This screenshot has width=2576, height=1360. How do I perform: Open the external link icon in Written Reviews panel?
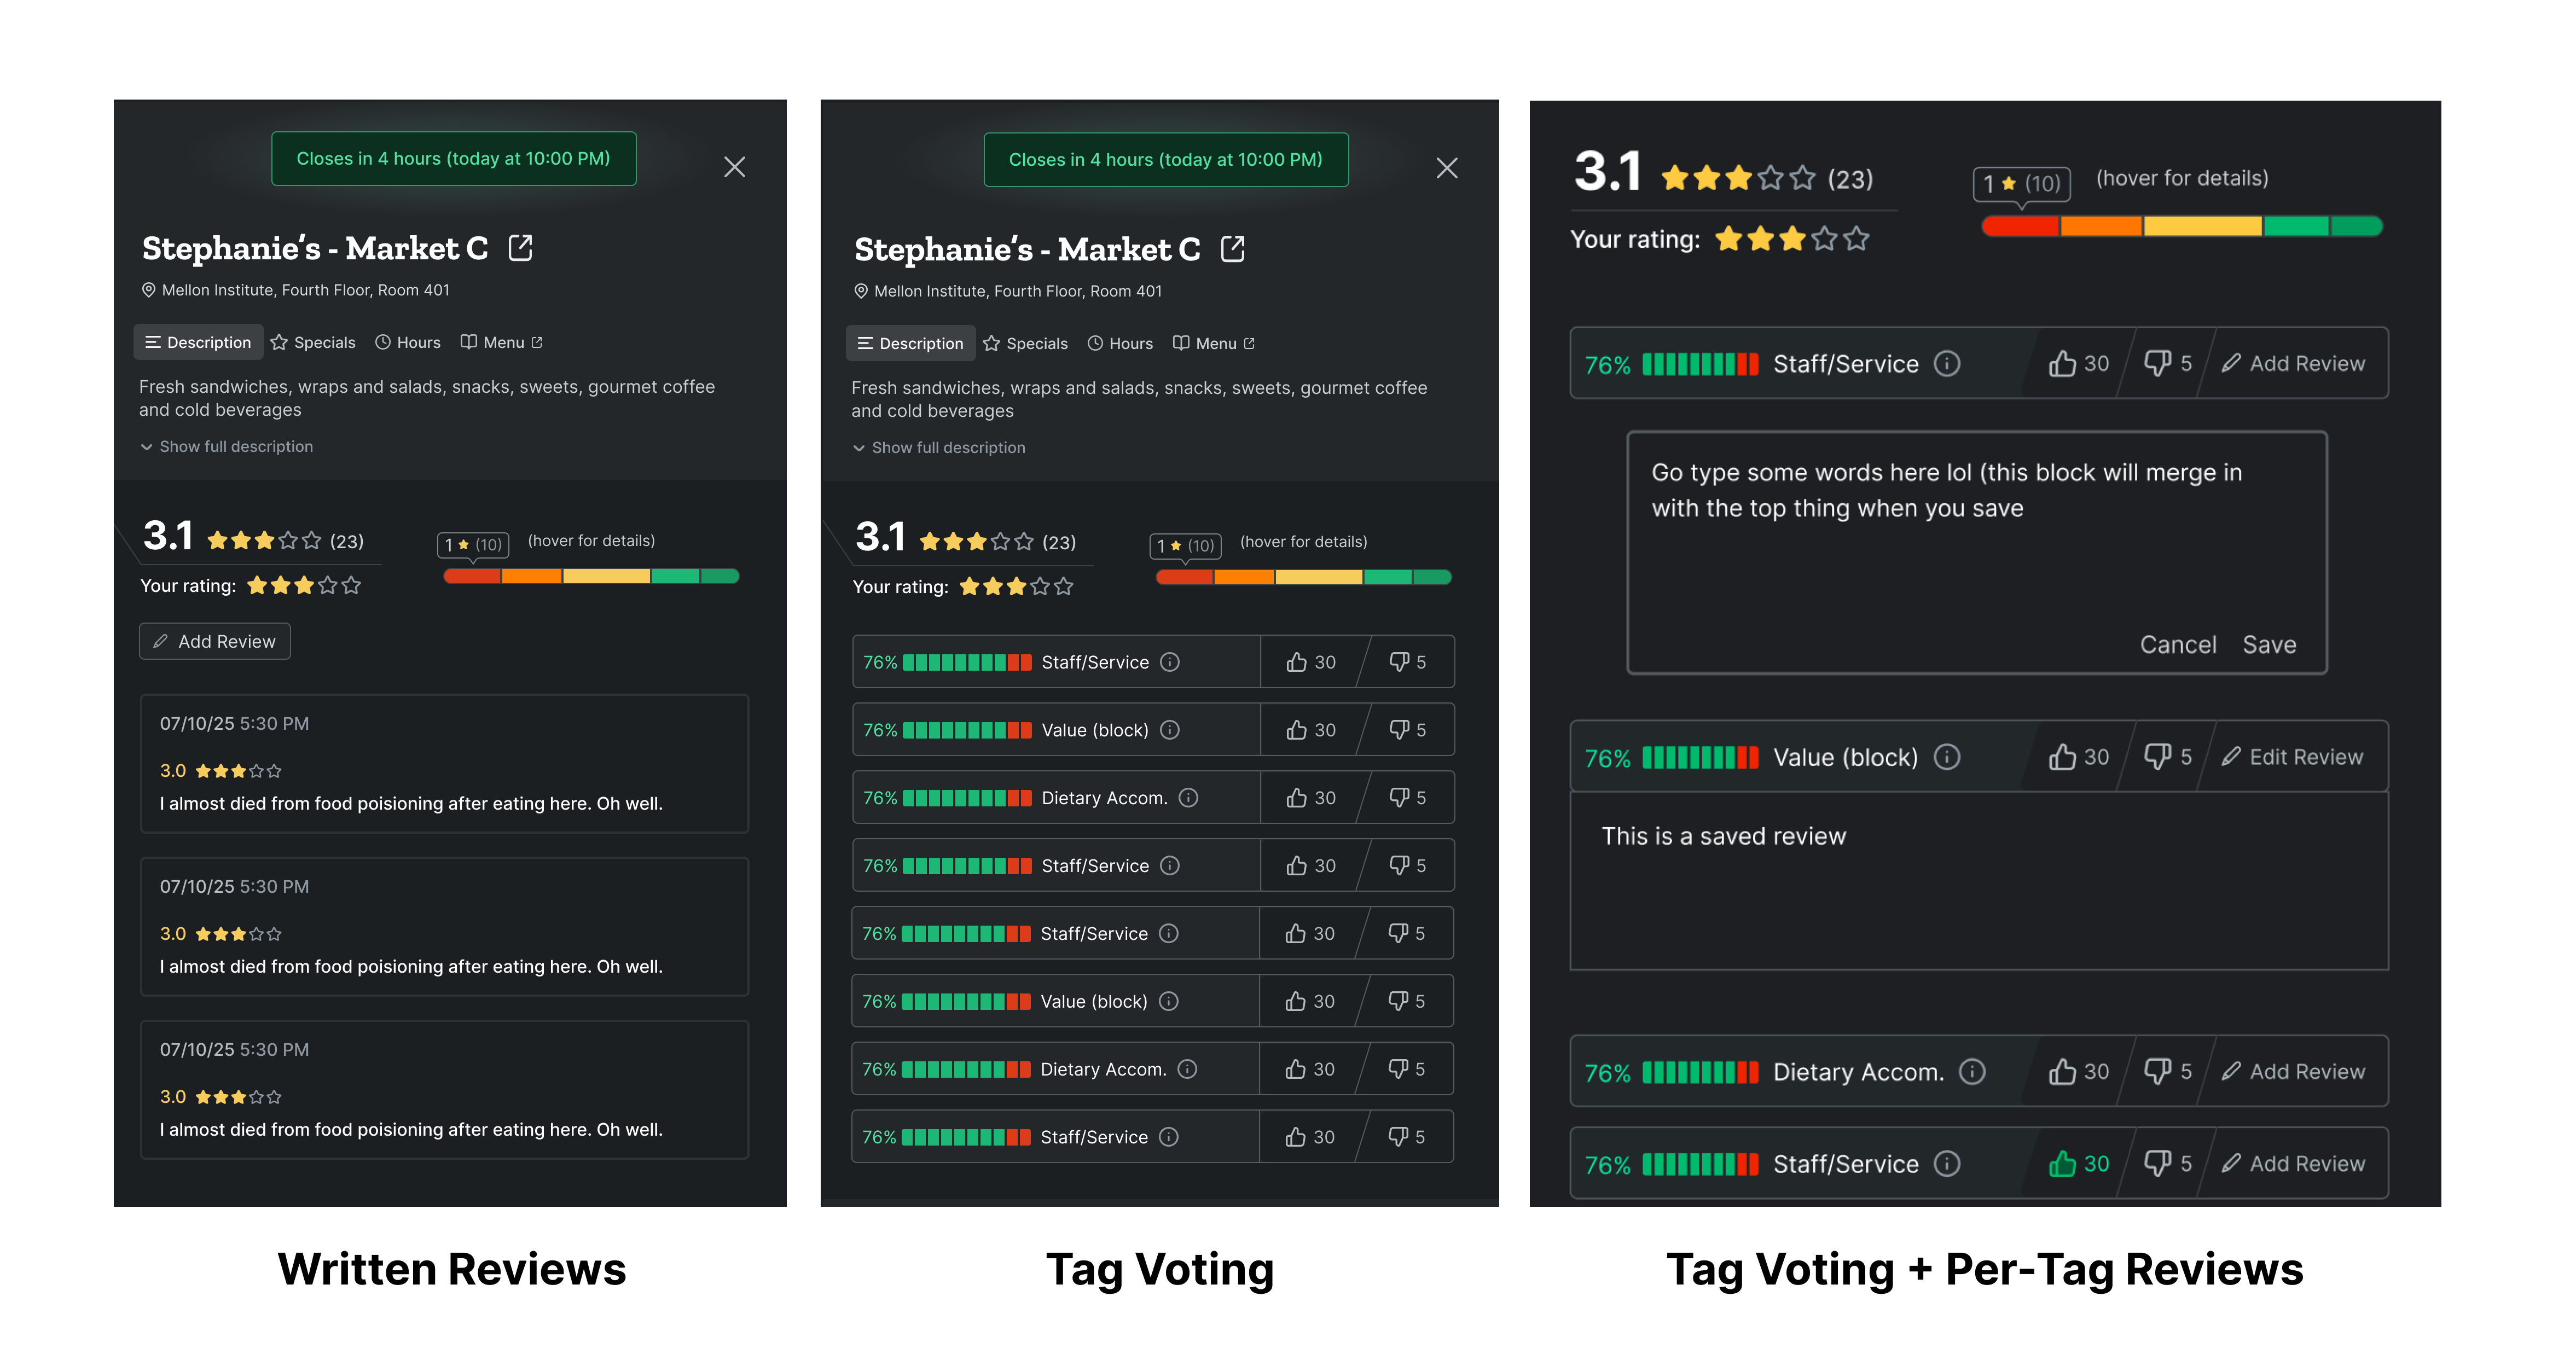click(x=520, y=247)
